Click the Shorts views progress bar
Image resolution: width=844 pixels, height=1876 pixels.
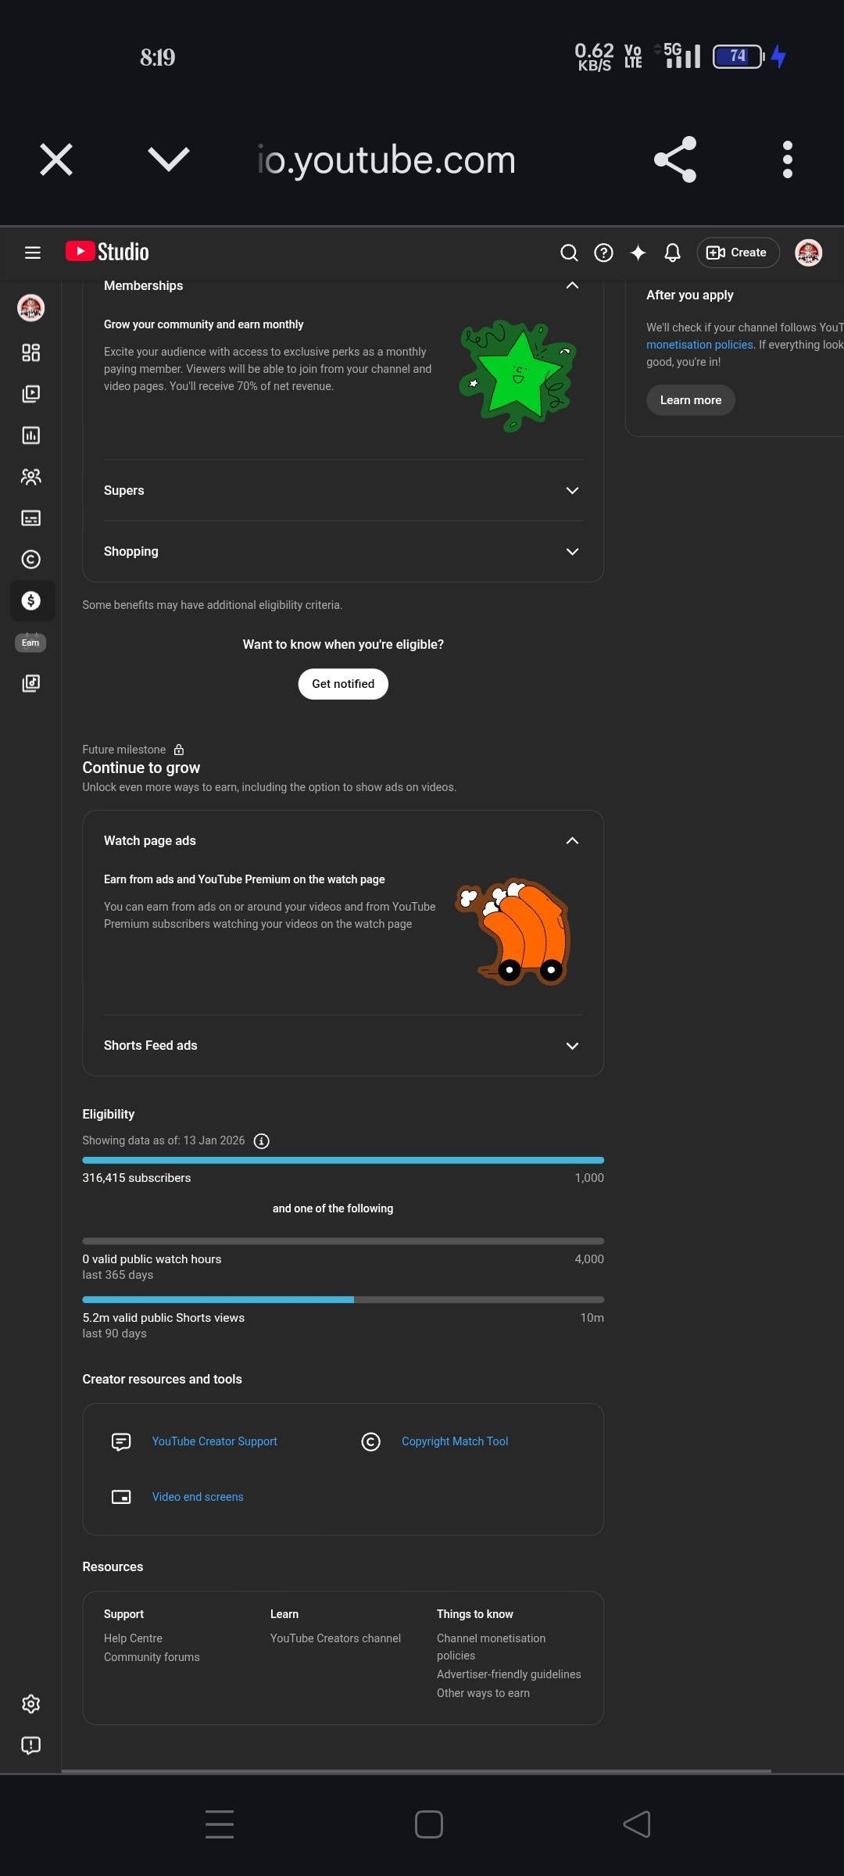click(343, 1300)
